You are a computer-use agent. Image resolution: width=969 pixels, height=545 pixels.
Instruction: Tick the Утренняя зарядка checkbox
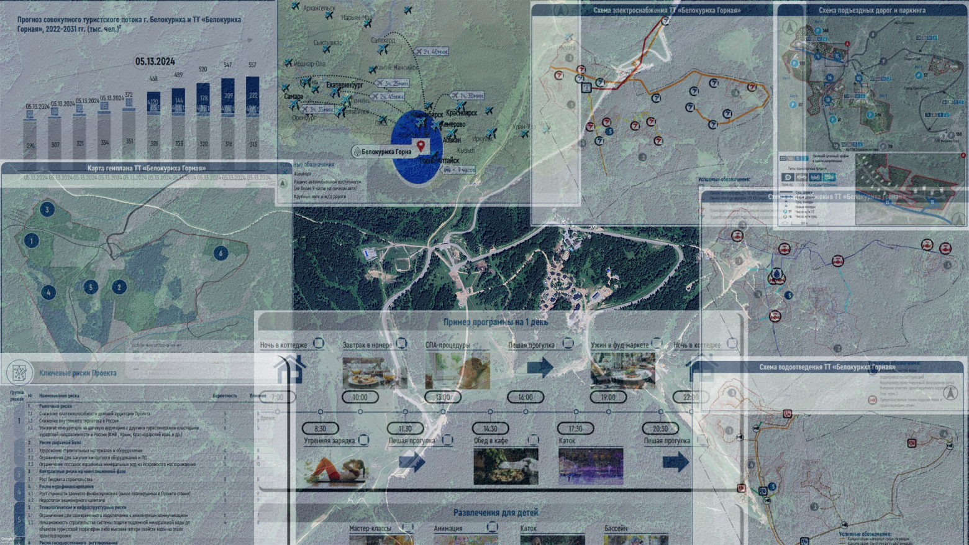tap(363, 440)
